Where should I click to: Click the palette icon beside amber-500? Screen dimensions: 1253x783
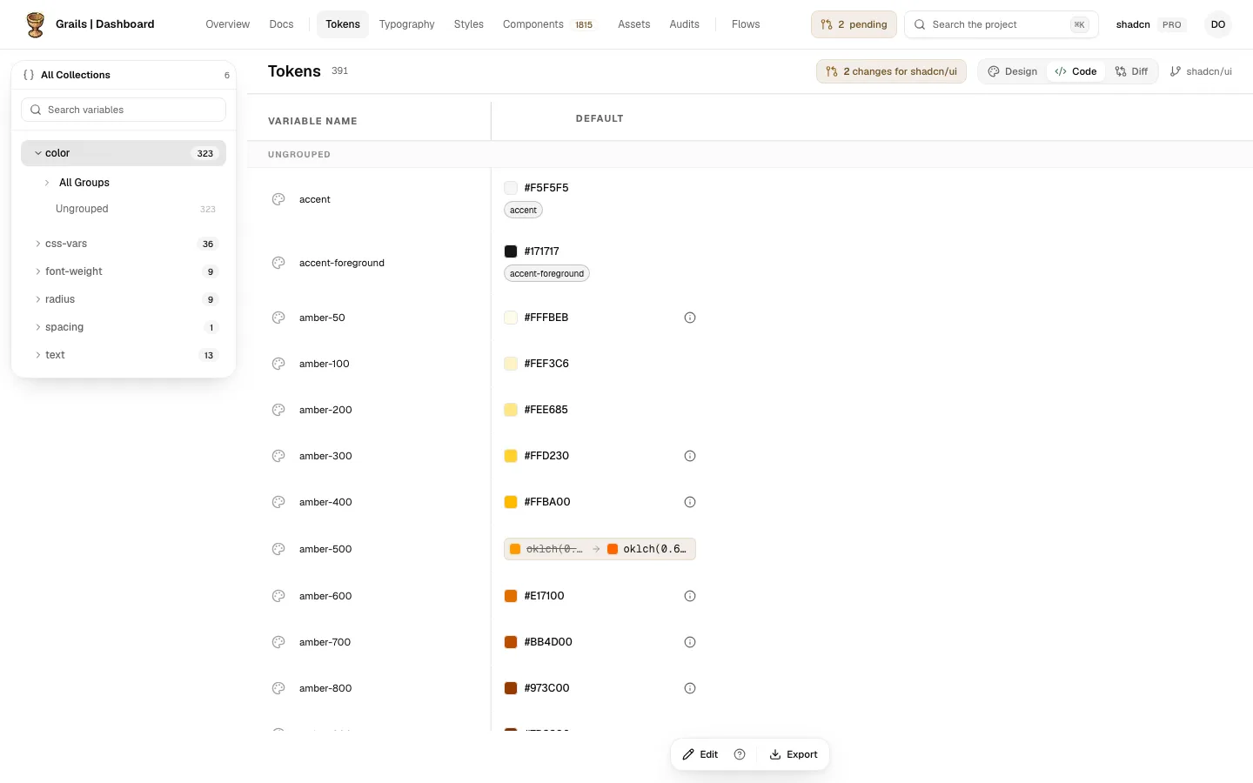click(x=278, y=549)
